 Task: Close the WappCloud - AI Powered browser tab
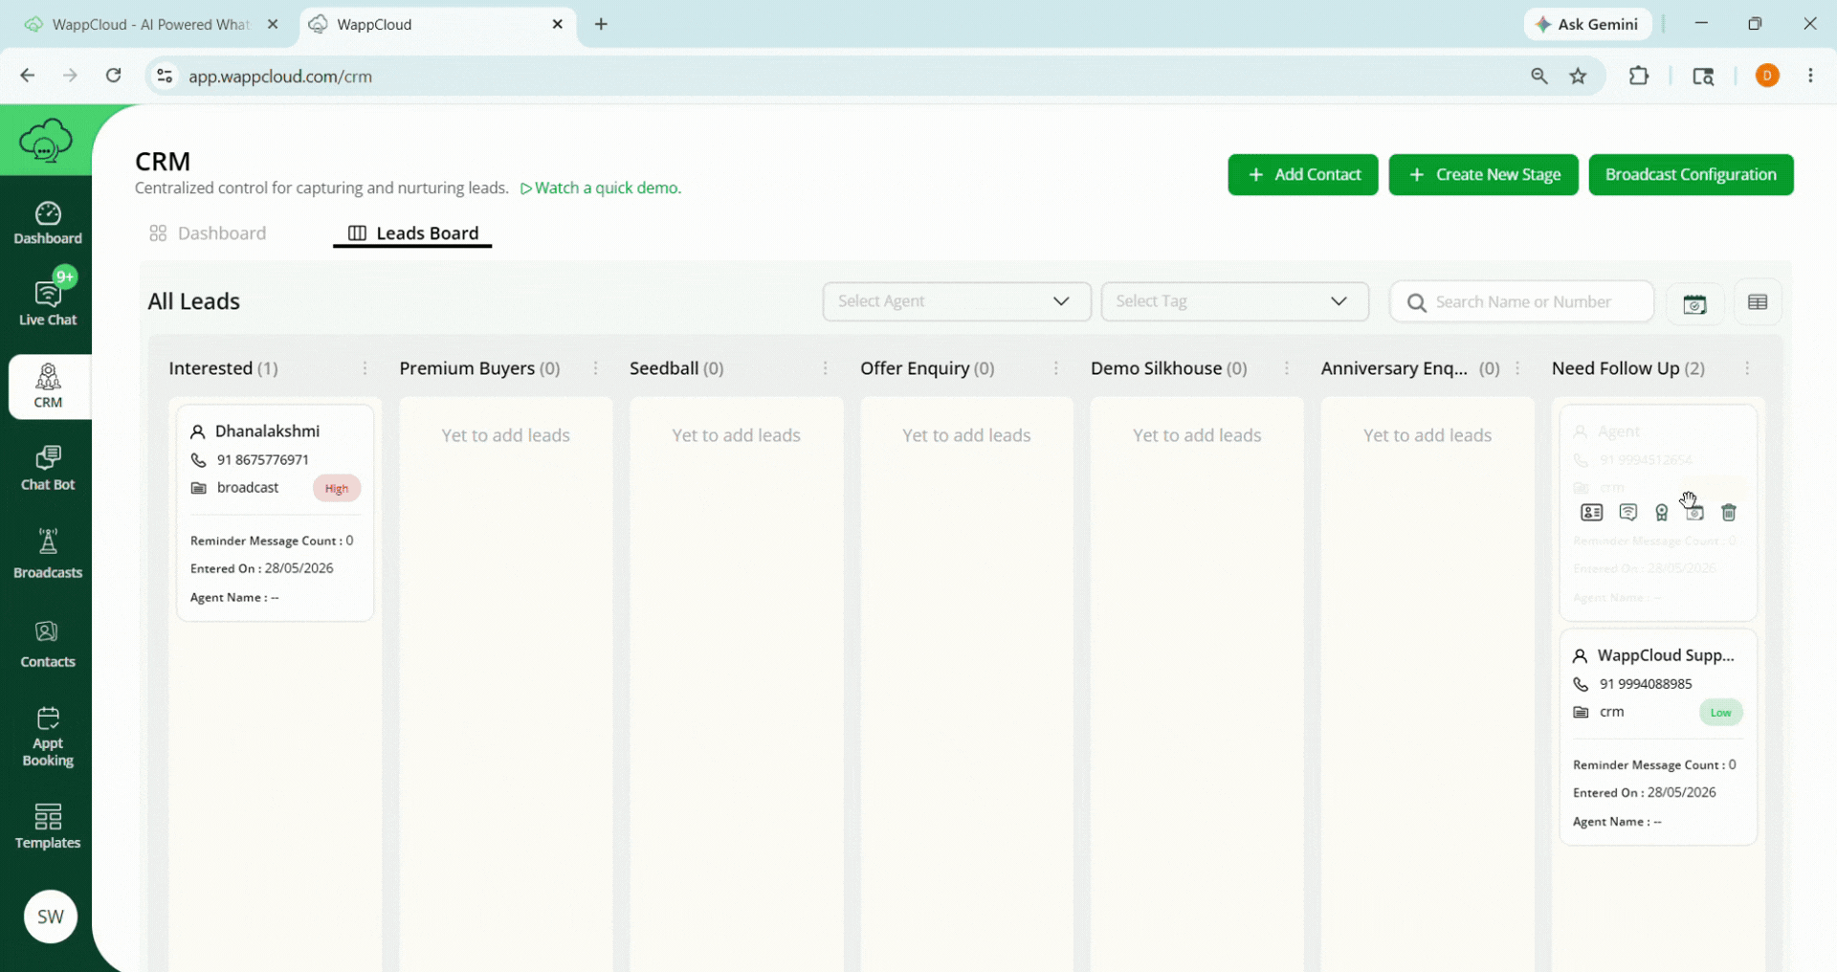pyautogui.click(x=273, y=24)
